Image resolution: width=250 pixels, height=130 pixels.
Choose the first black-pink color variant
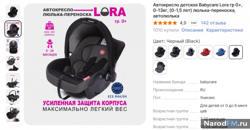tap(160, 52)
